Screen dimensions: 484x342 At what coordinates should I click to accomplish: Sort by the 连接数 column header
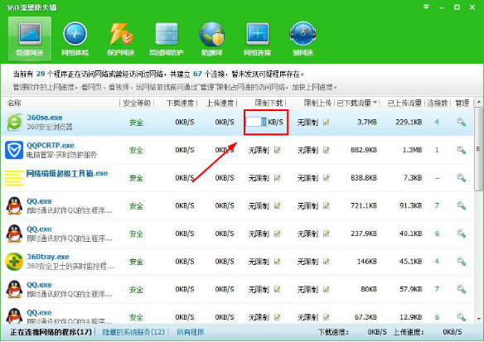pyautogui.click(x=438, y=103)
